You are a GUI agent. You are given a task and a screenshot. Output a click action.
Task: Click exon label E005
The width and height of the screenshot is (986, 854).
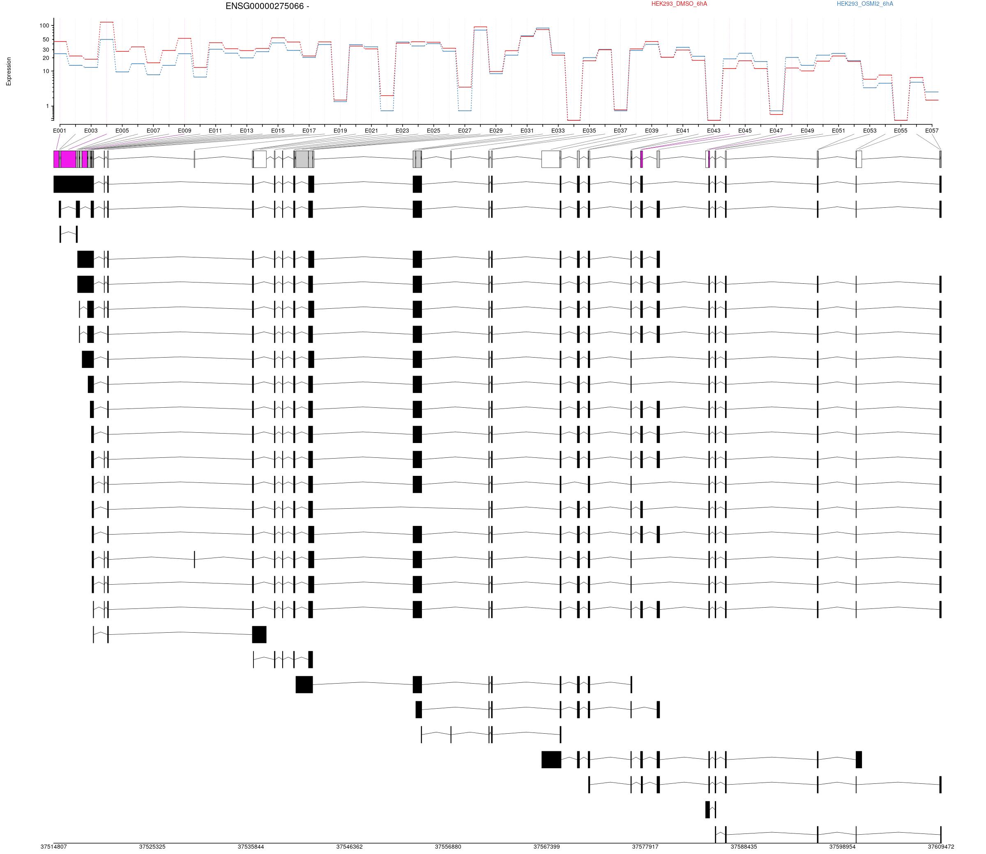point(122,131)
